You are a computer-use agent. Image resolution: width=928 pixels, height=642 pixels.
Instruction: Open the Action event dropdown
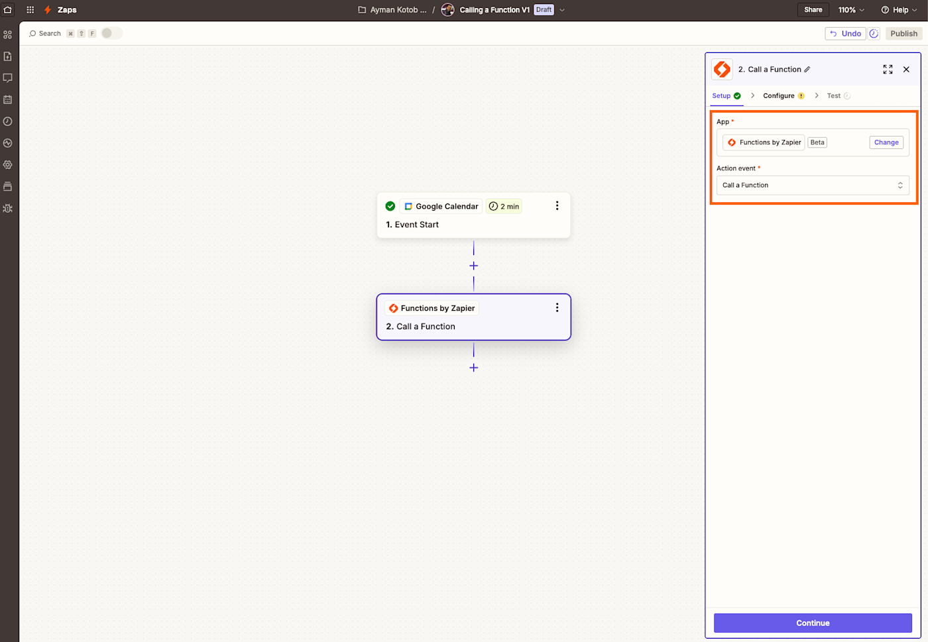(x=813, y=186)
